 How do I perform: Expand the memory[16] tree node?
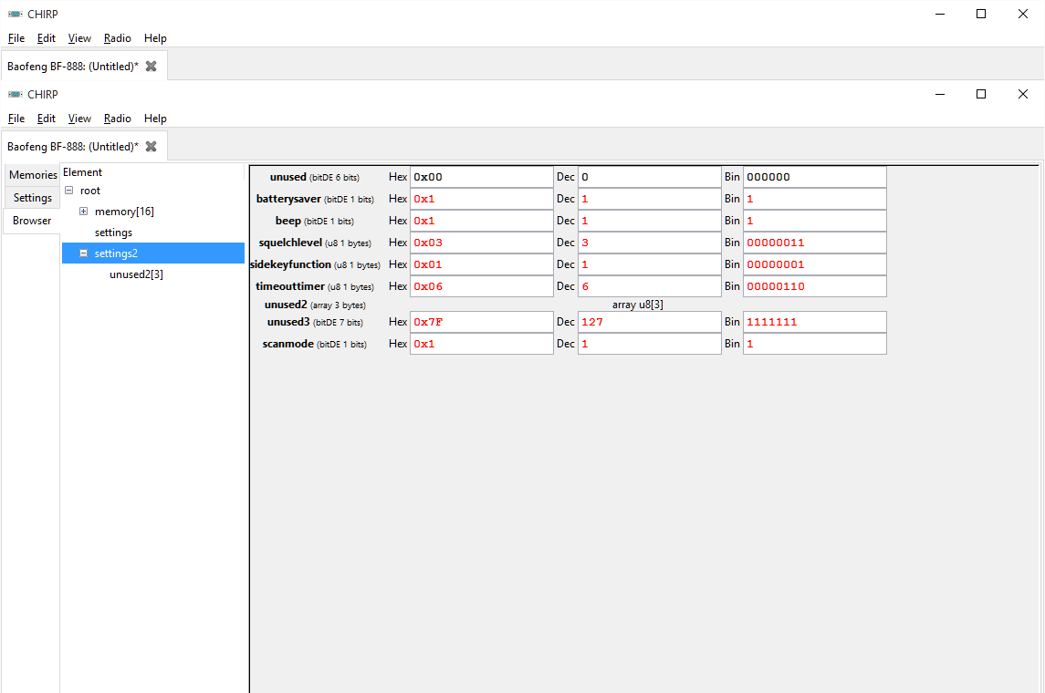click(x=83, y=211)
